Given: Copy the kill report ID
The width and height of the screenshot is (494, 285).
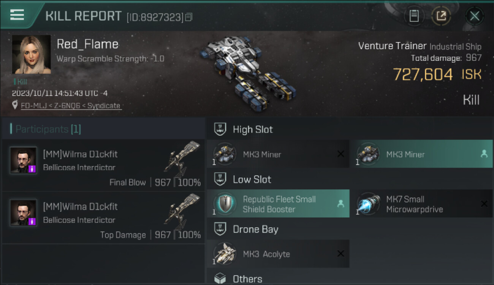Looking at the screenshot, I should tap(189, 17).
